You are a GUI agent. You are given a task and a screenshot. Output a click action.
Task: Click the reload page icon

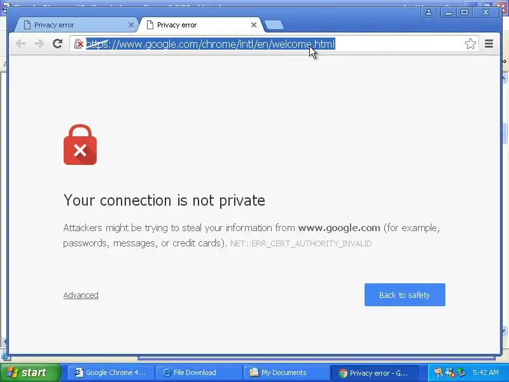pos(57,43)
